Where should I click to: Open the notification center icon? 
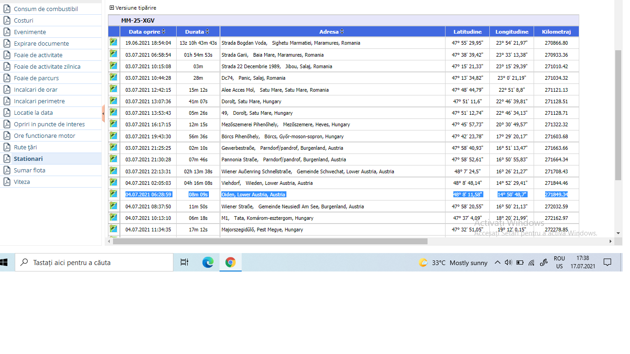click(607, 262)
